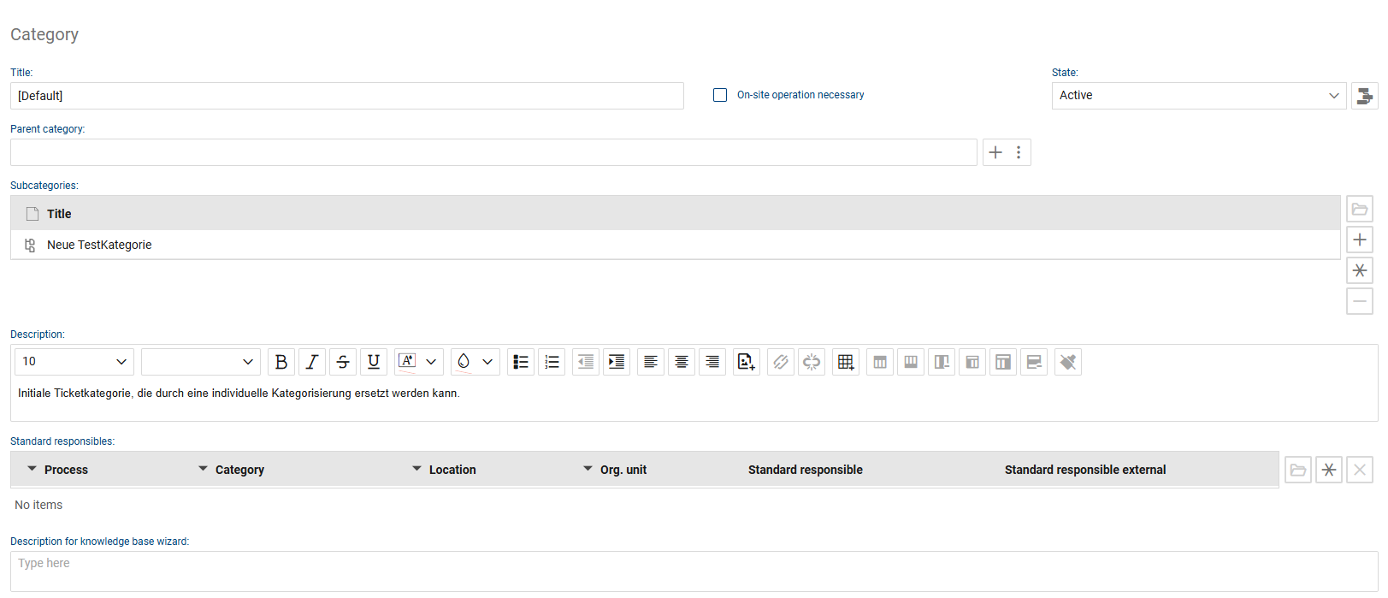Image resolution: width=1388 pixels, height=598 pixels.
Task: Click the insert link icon
Action: [x=781, y=362]
